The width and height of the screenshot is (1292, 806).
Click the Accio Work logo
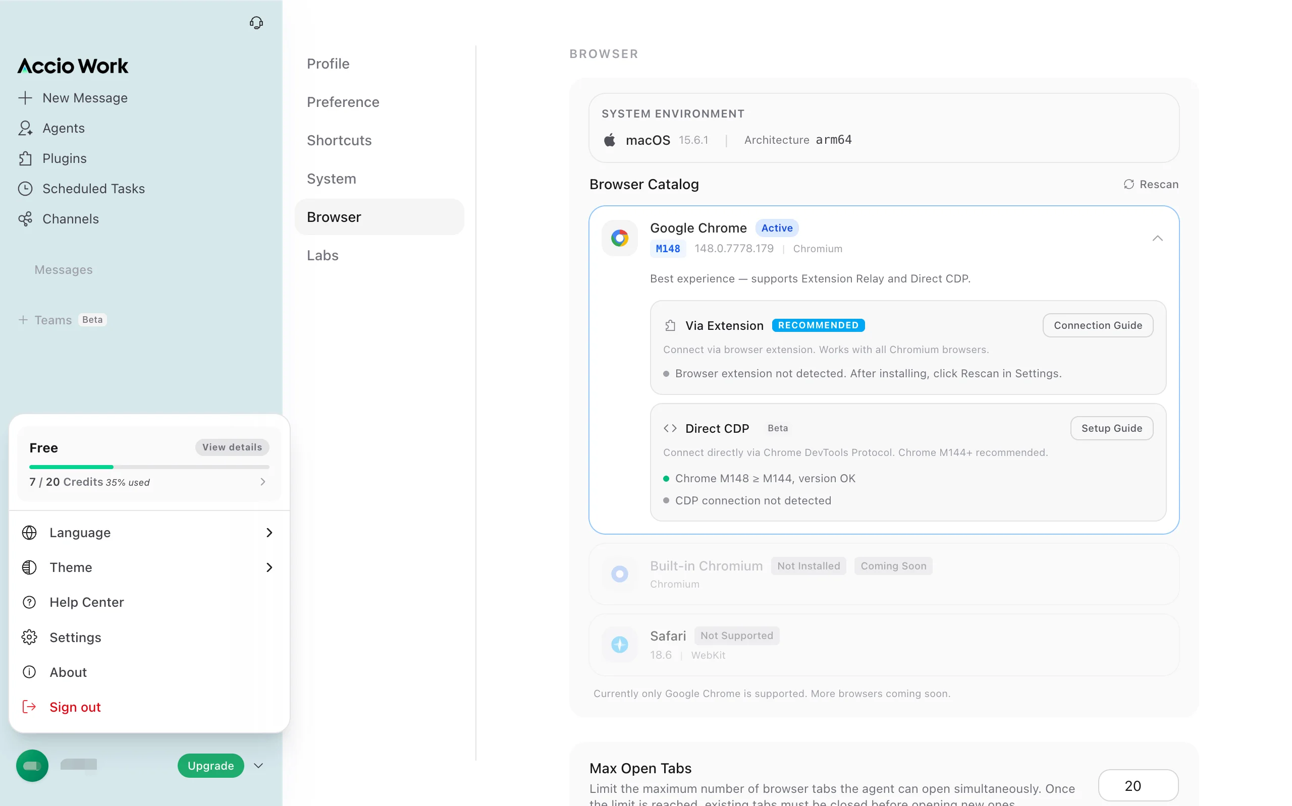pyautogui.click(x=73, y=66)
